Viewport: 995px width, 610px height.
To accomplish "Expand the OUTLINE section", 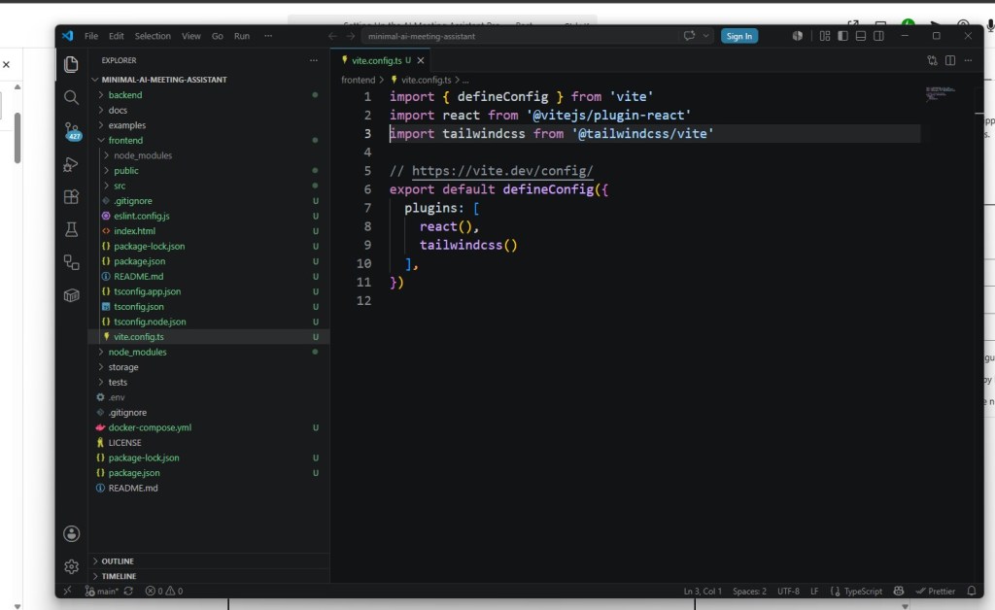I will pos(118,561).
